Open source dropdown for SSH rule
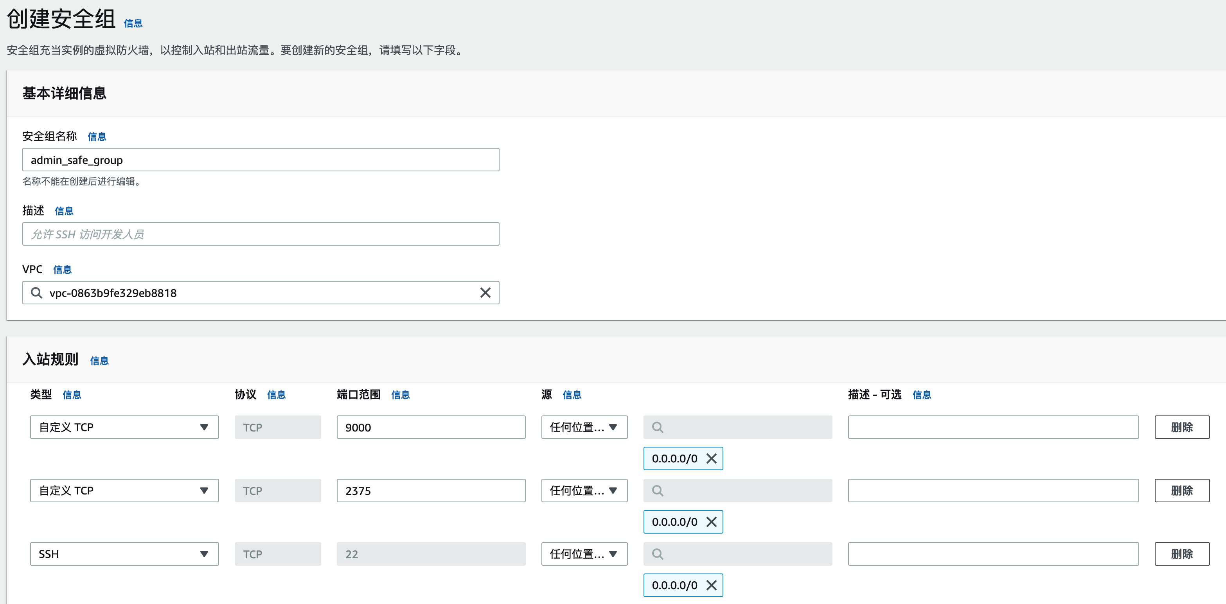The width and height of the screenshot is (1226, 604). pyautogui.click(x=584, y=554)
